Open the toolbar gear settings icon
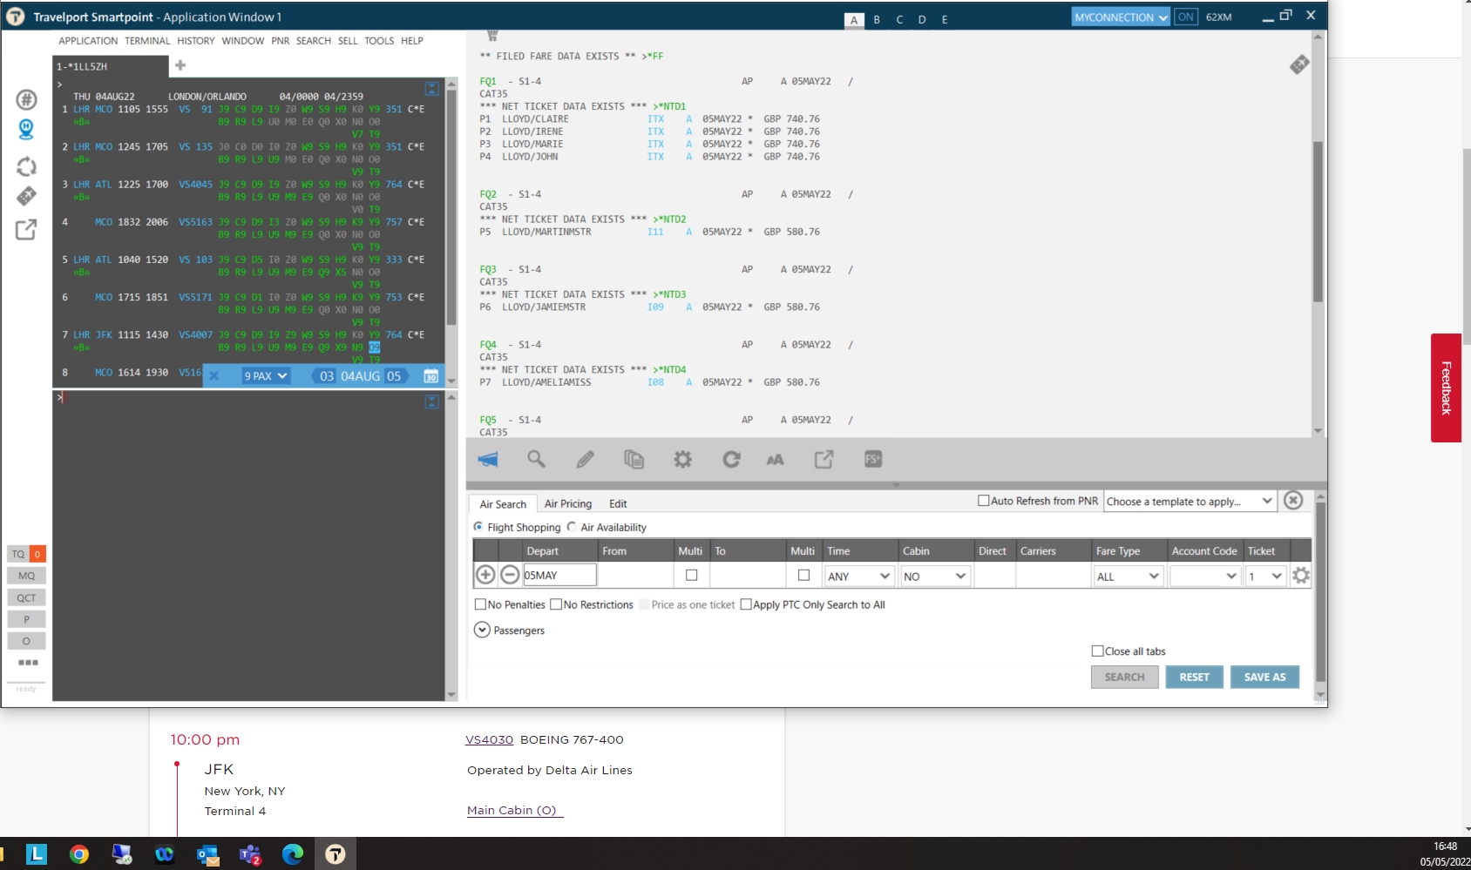Screen dimensions: 1471x870 683,459
